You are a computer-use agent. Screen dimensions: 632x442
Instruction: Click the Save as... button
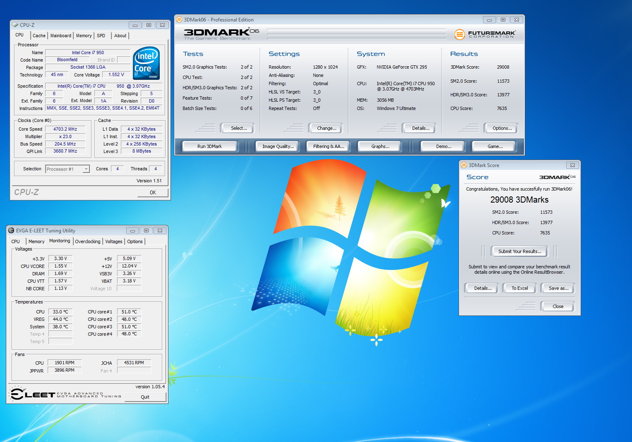click(x=558, y=288)
